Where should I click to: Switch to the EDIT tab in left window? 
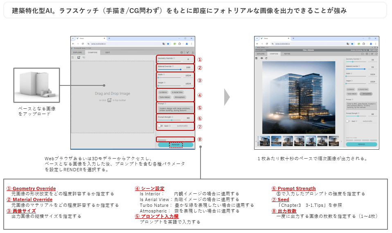108,52
